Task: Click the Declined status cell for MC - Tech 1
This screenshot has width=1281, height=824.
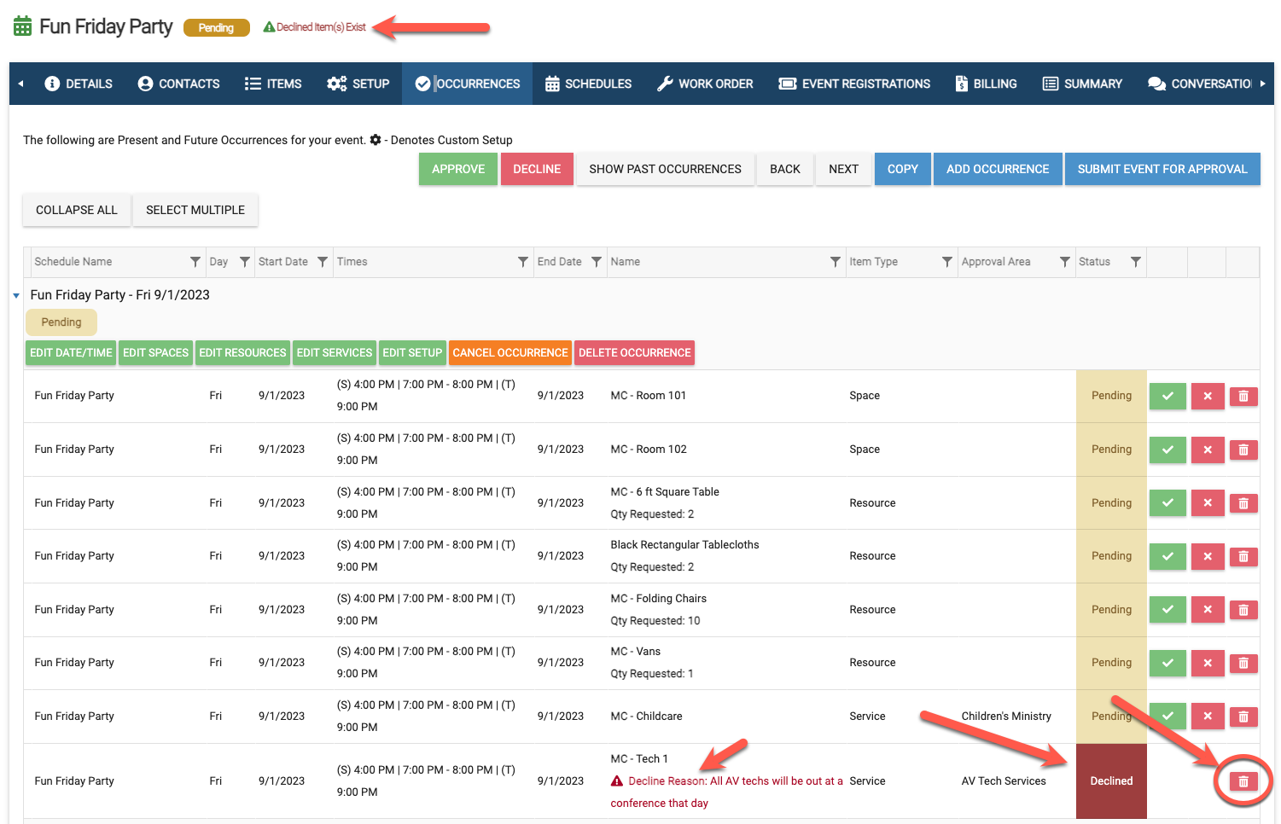Action: 1111,781
